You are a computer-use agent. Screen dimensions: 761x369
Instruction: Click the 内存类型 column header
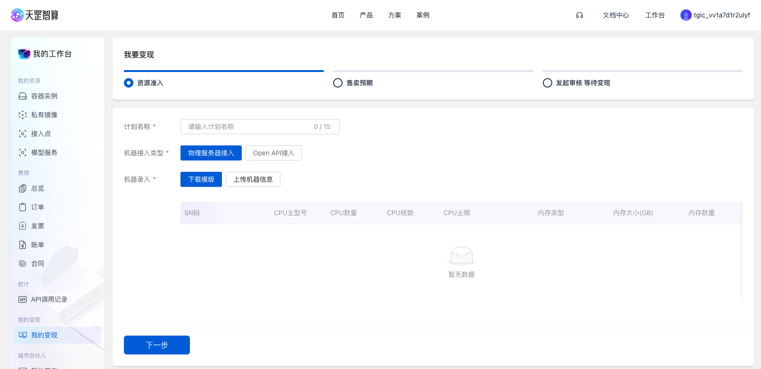click(x=551, y=213)
